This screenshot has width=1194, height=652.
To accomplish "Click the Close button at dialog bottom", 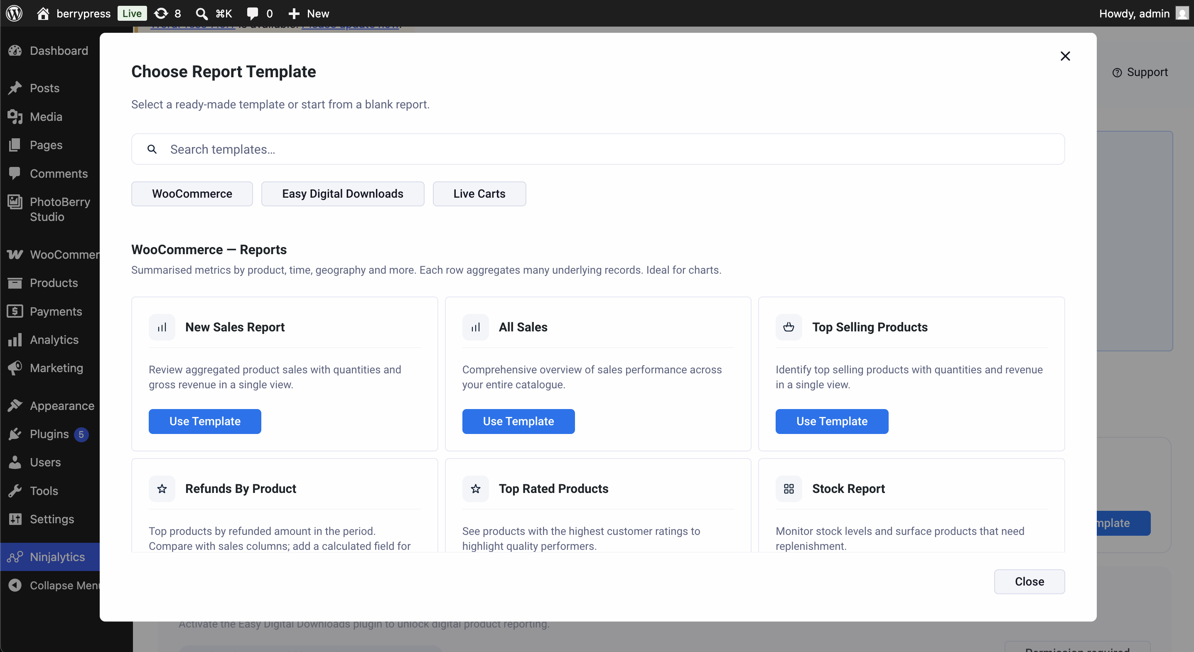I will point(1029,581).
